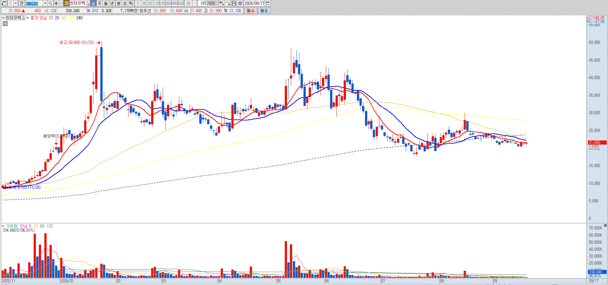Switch to the 틱 (tick) chart period
608x285 pixels.
(131, 3)
